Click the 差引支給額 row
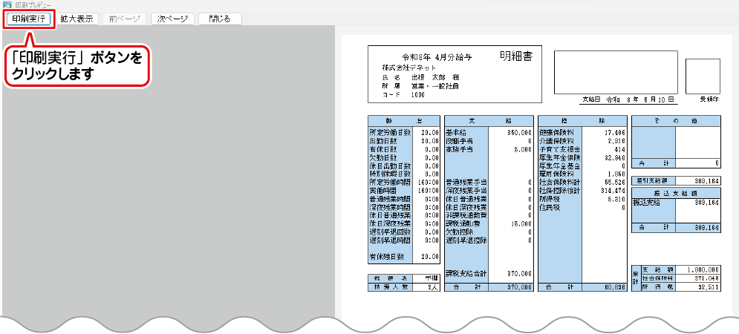 click(676, 179)
